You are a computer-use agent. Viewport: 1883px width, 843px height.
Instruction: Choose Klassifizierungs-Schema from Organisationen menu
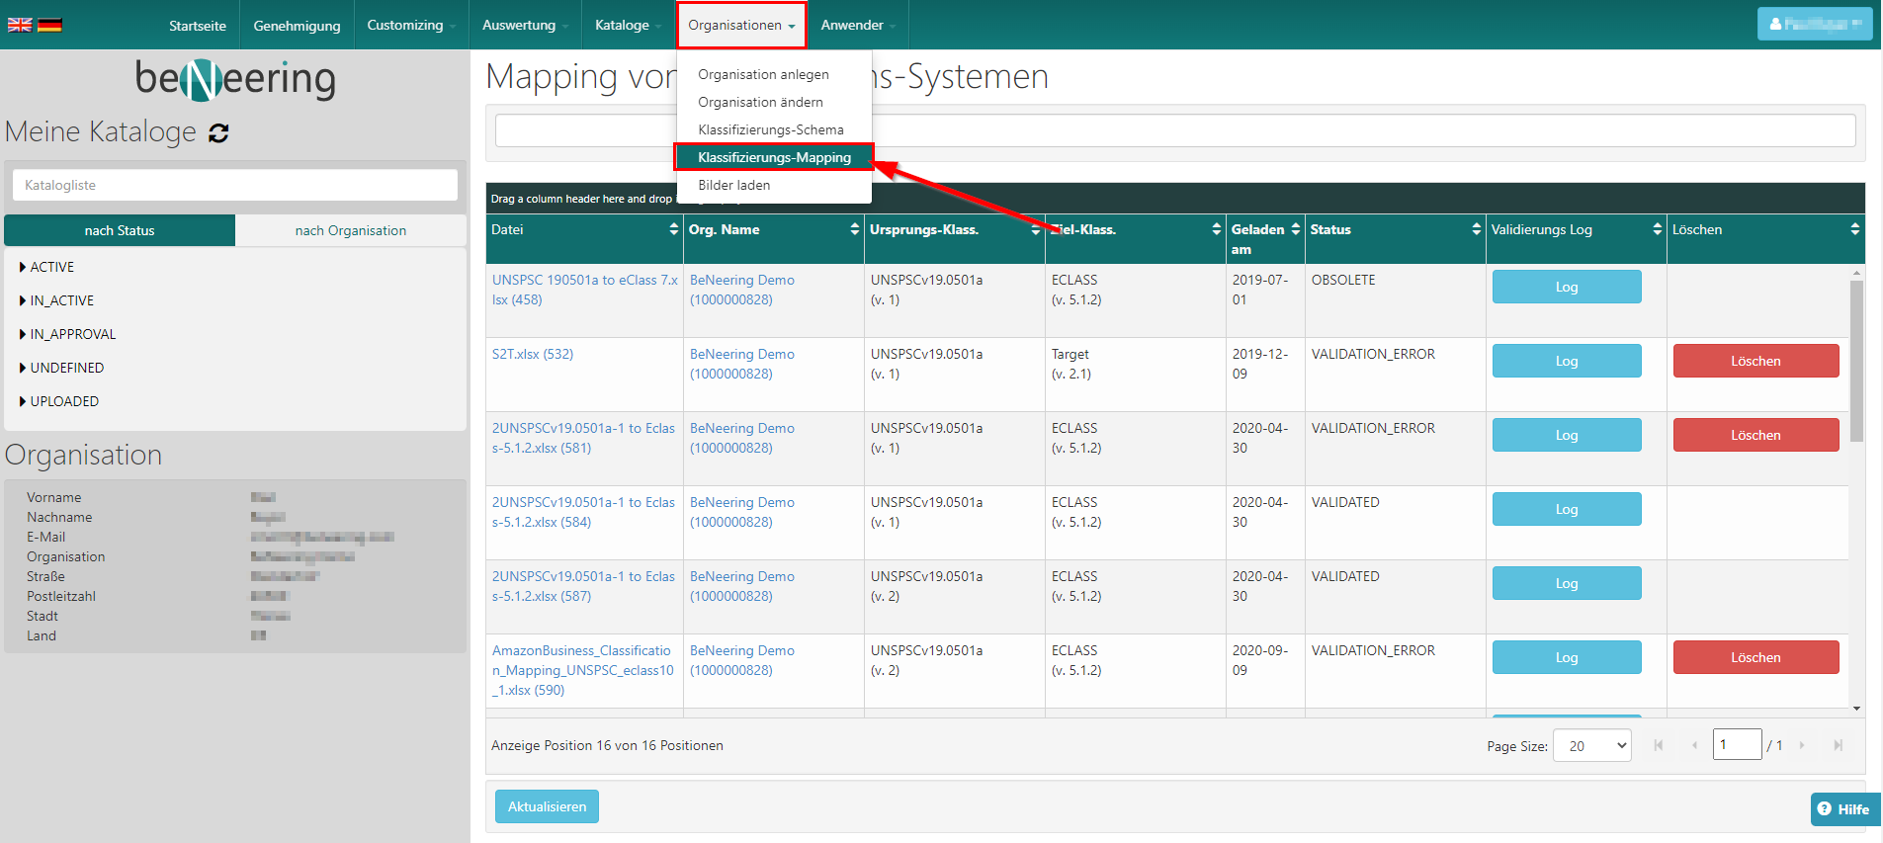click(x=770, y=129)
